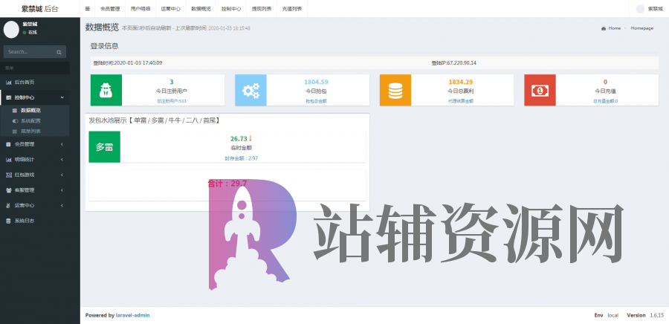Screen dimensions: 669x324
Task: Click the red down arrow beside 26.73
Action: [251, 138]
